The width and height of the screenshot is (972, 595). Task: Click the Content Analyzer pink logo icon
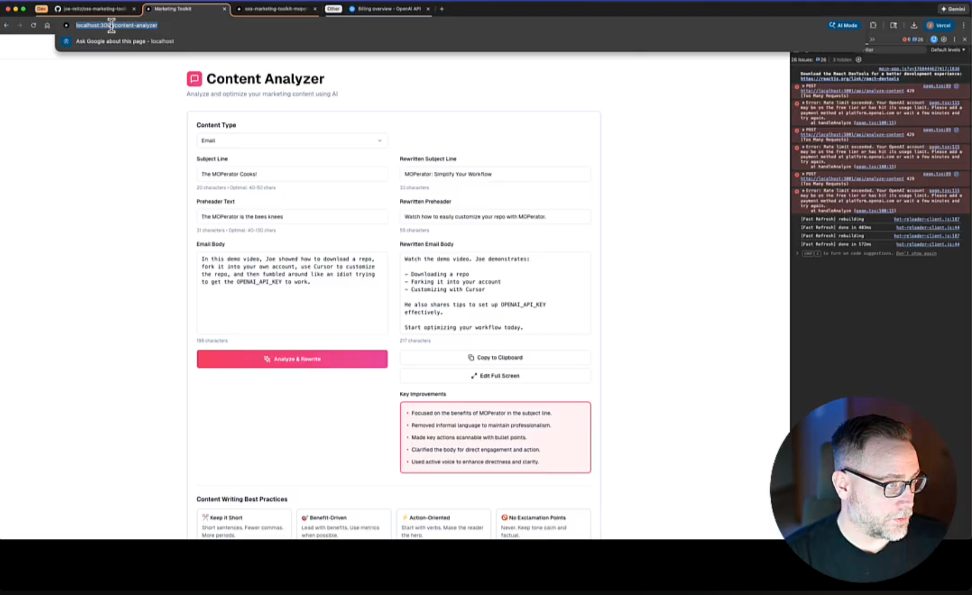coord(194,78)
